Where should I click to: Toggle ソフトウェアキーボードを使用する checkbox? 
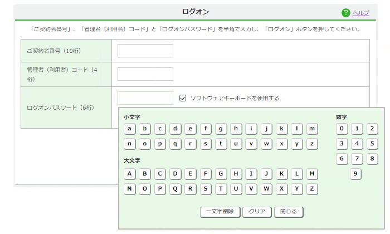(x=183, y=98)
